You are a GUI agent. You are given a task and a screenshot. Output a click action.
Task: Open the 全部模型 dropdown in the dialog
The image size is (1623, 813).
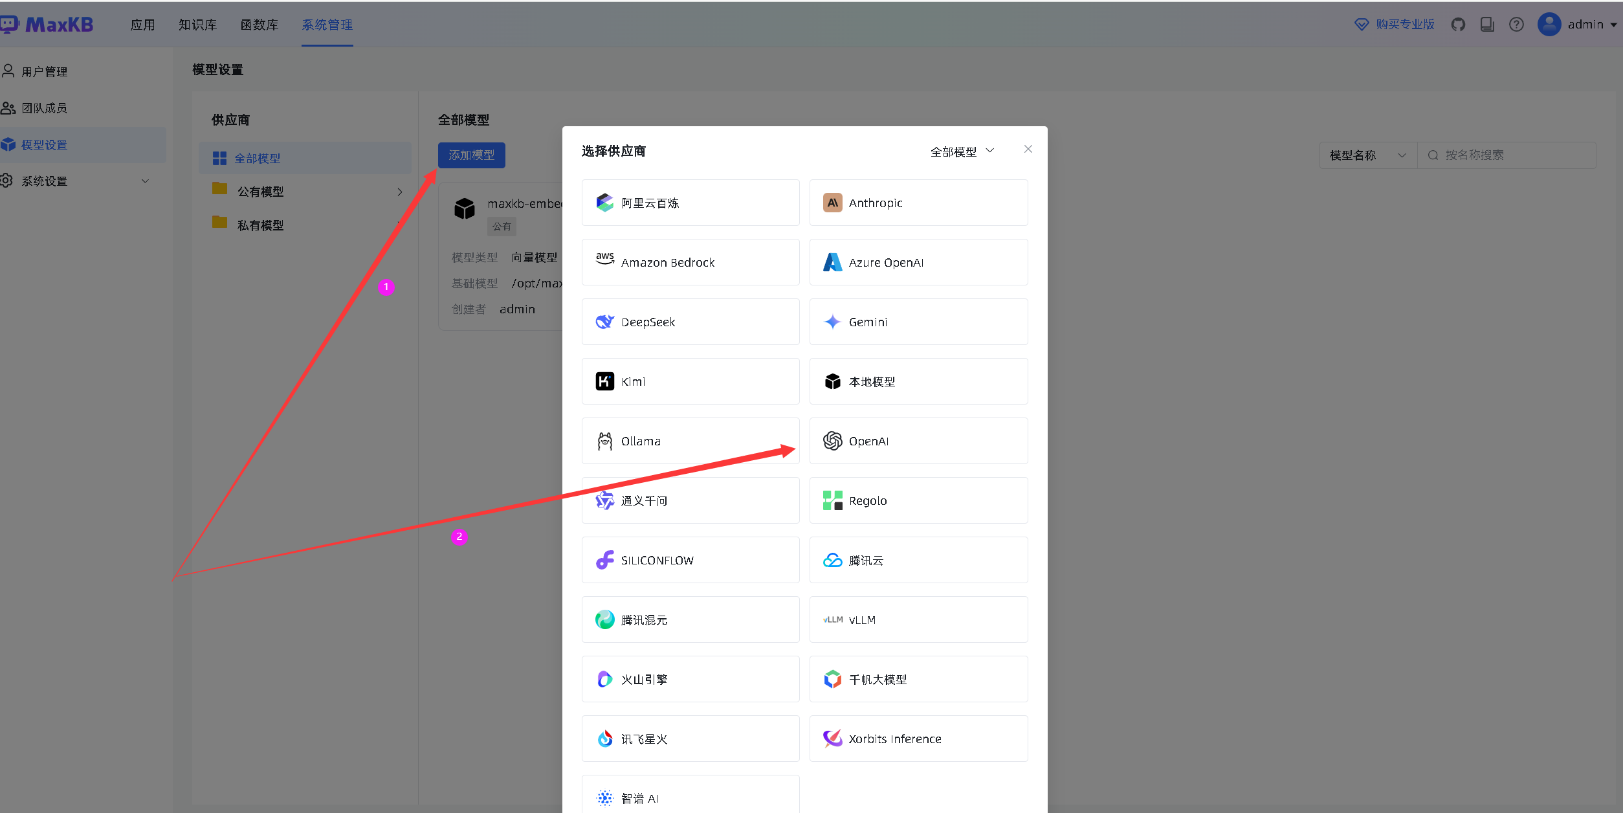click(962, 151)
